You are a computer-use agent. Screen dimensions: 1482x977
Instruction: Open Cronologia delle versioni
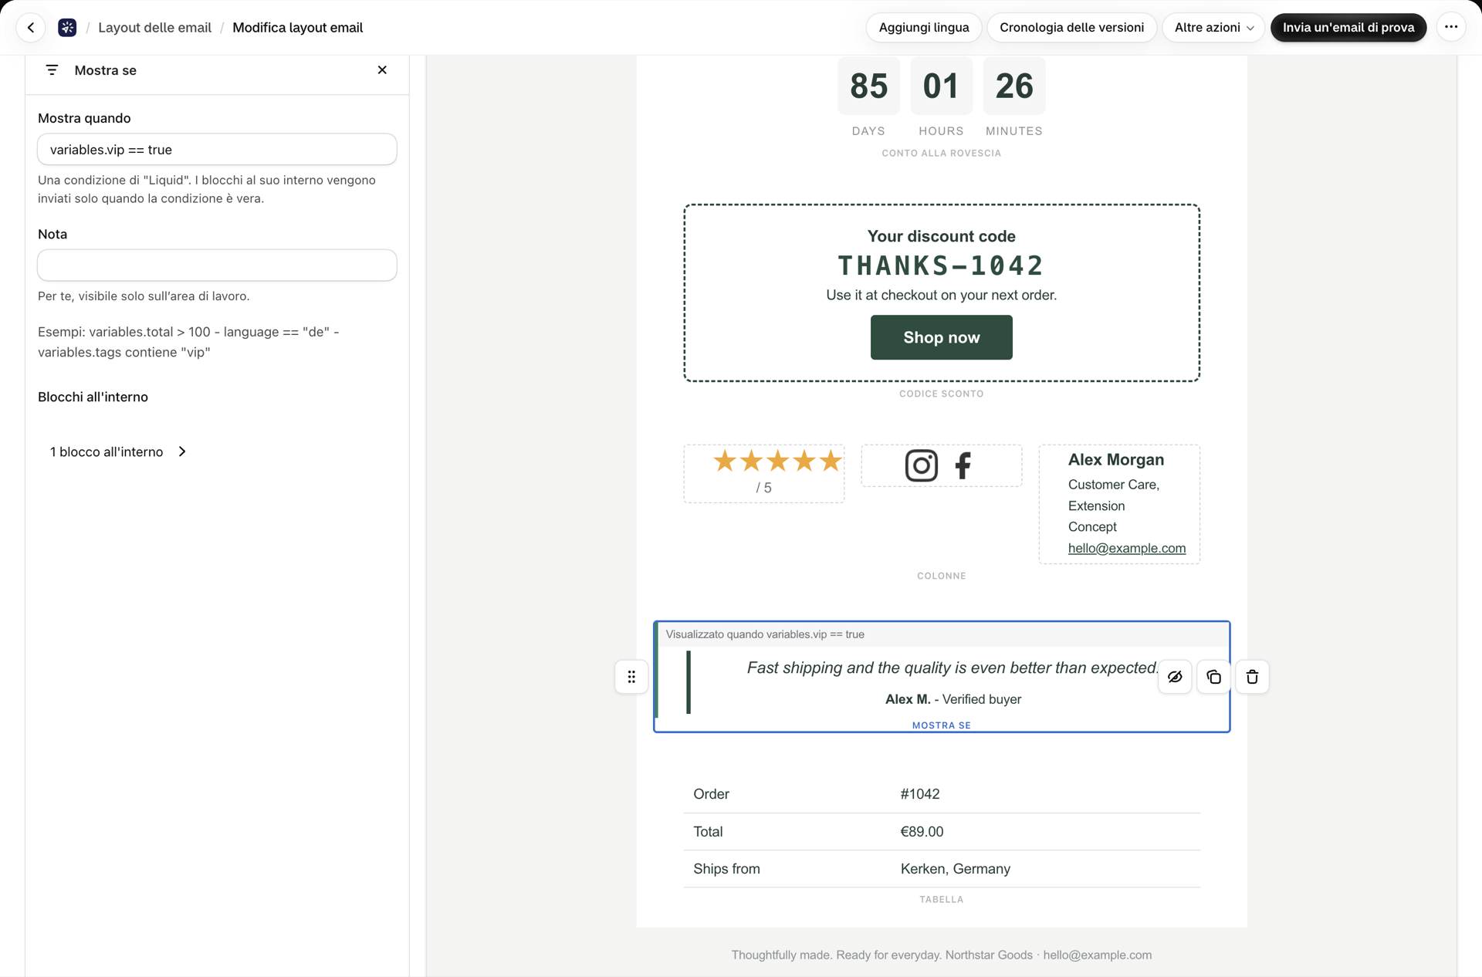[1071, 28]
